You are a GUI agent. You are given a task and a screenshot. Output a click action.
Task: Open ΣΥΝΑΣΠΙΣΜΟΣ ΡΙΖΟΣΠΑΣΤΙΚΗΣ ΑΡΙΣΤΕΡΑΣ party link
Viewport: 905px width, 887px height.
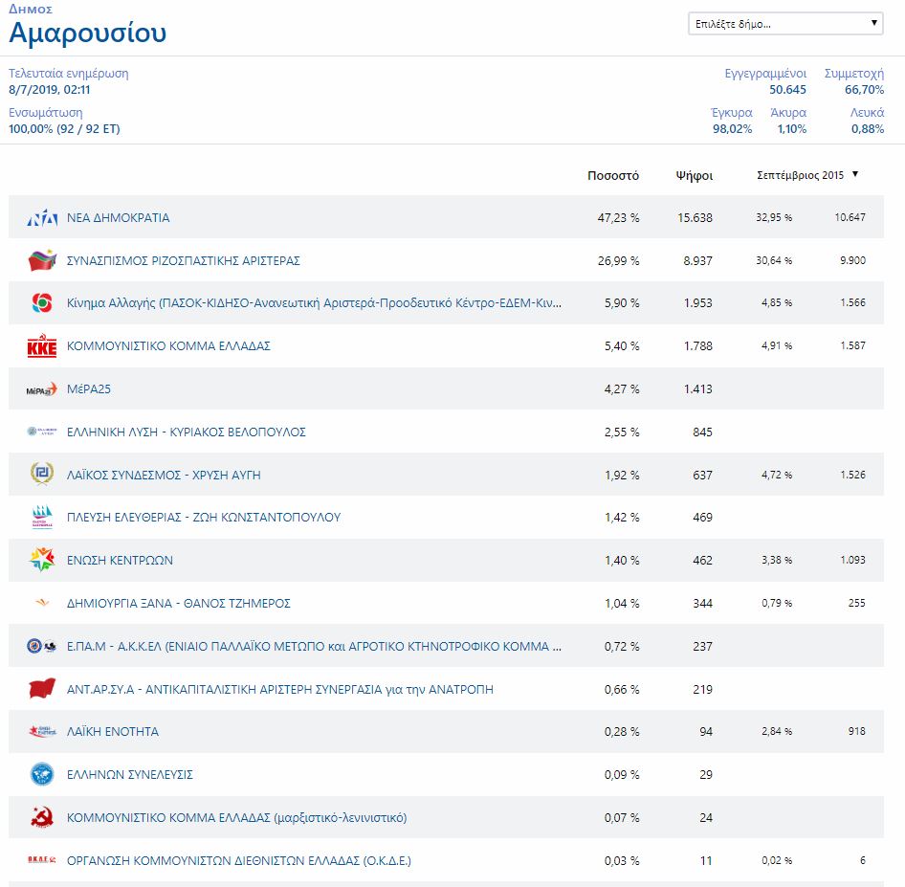pyautogui.click(x=184, y=261)
